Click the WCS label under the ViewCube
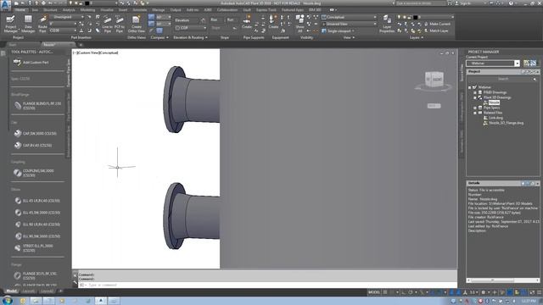This screenshot has width=543, height=305. pyautogui.click(x=434, y=106)
